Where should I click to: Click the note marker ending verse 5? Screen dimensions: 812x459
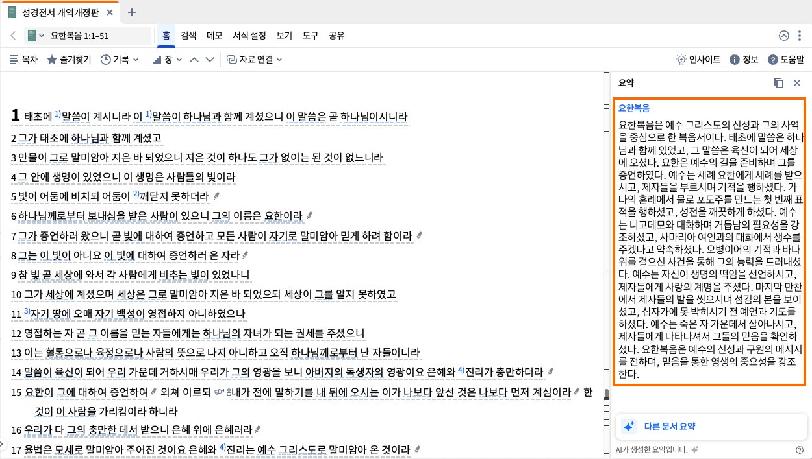coord(216,196)
